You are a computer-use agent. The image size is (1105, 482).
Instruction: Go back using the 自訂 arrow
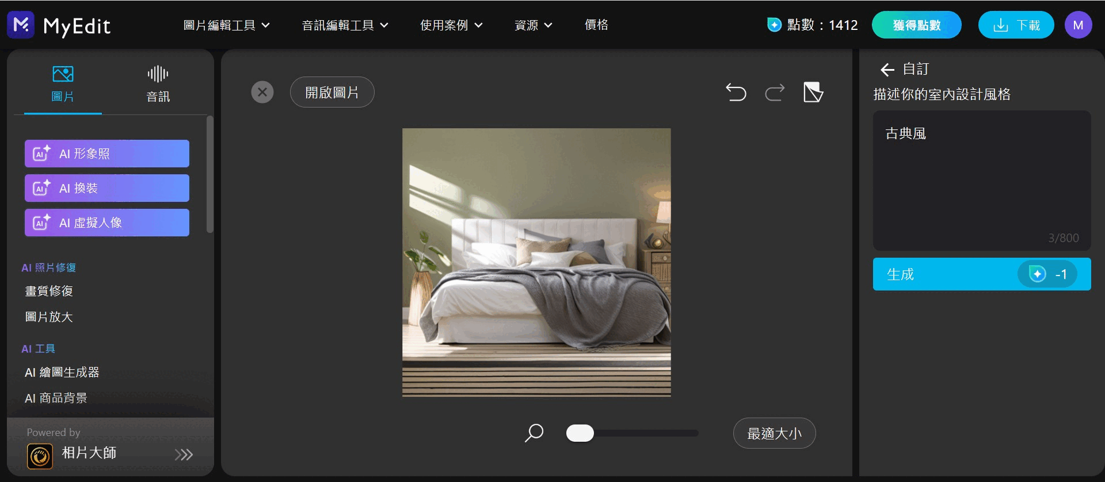pos(887,70)
